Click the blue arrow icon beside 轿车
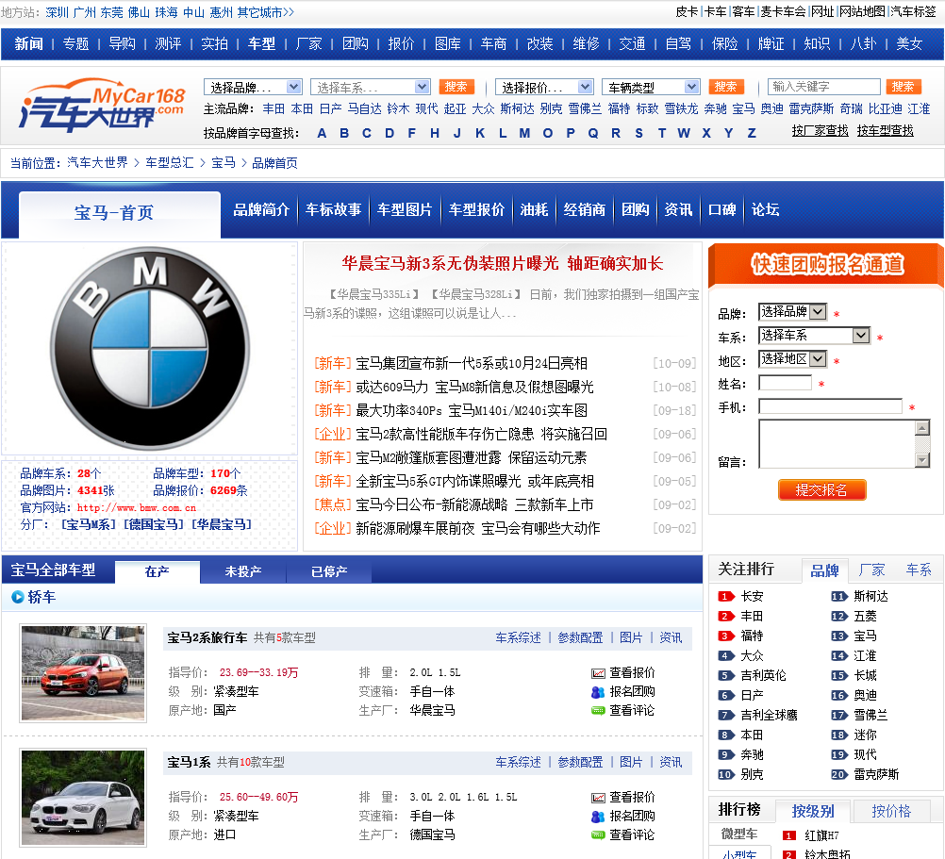Image resolution: width=945 pixels, height=859 pixels. click(x=18, y=597)
